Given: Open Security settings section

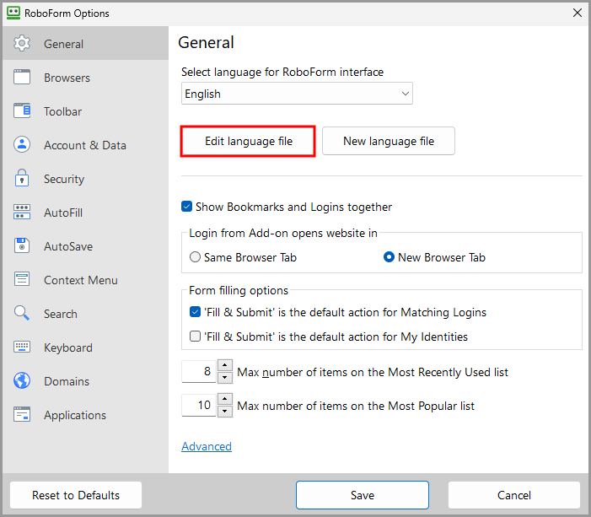Looking at the screenshot, I should point(85,178).
